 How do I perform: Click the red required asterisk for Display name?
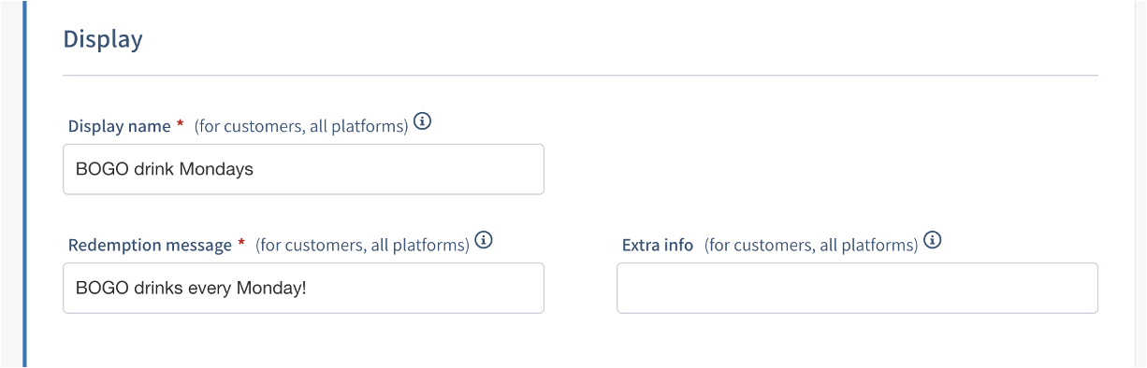point(180,124)
